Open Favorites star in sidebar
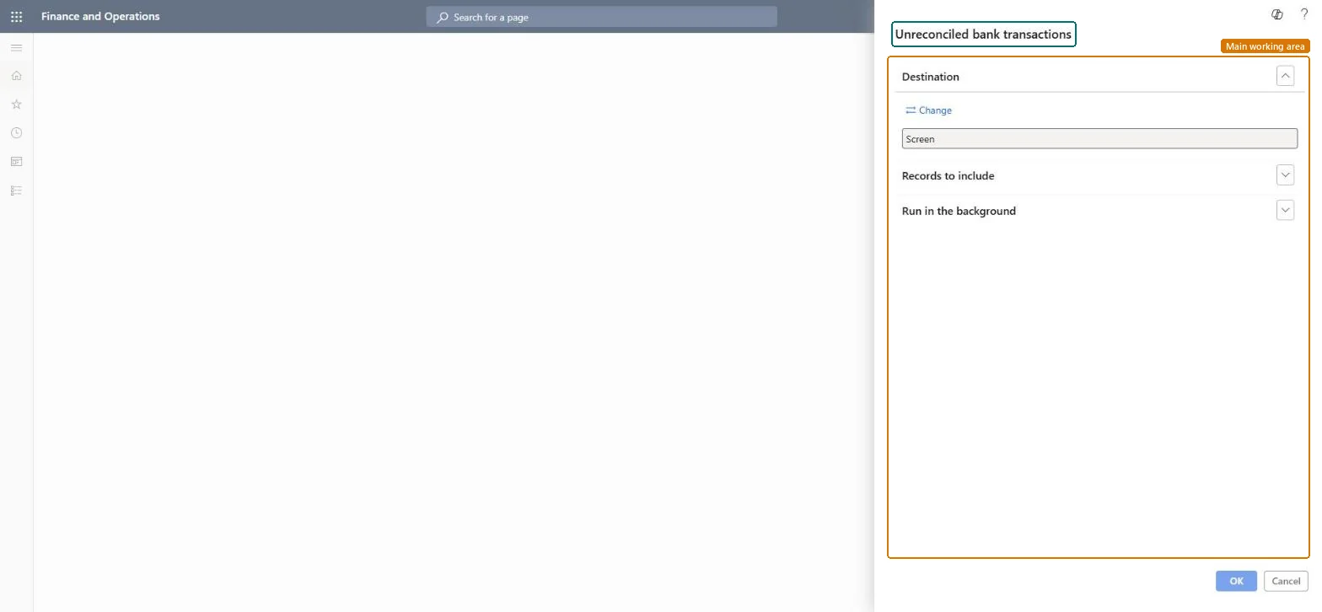Screen dimensions: 1322x612 (16, 105)
